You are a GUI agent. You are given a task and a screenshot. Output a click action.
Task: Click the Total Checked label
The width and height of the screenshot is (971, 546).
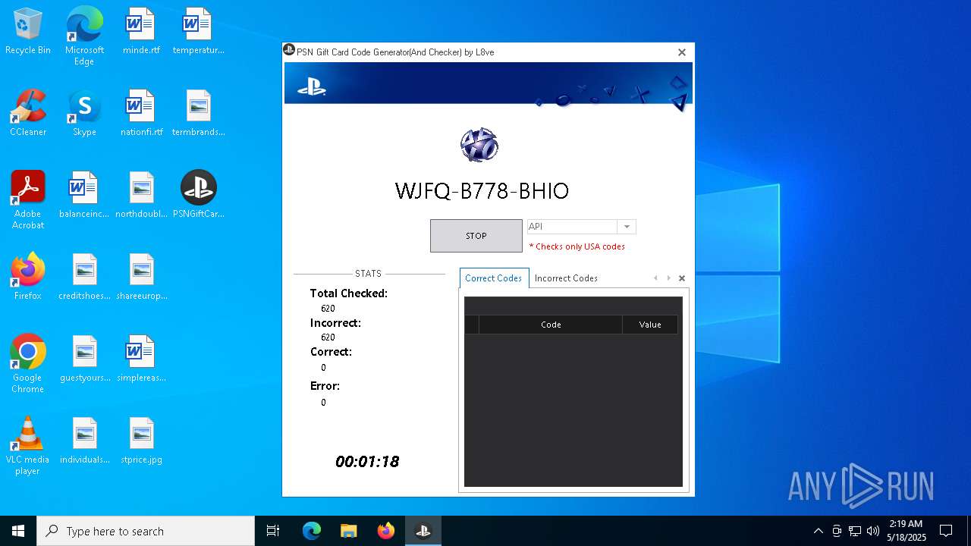tap(349, 293)
